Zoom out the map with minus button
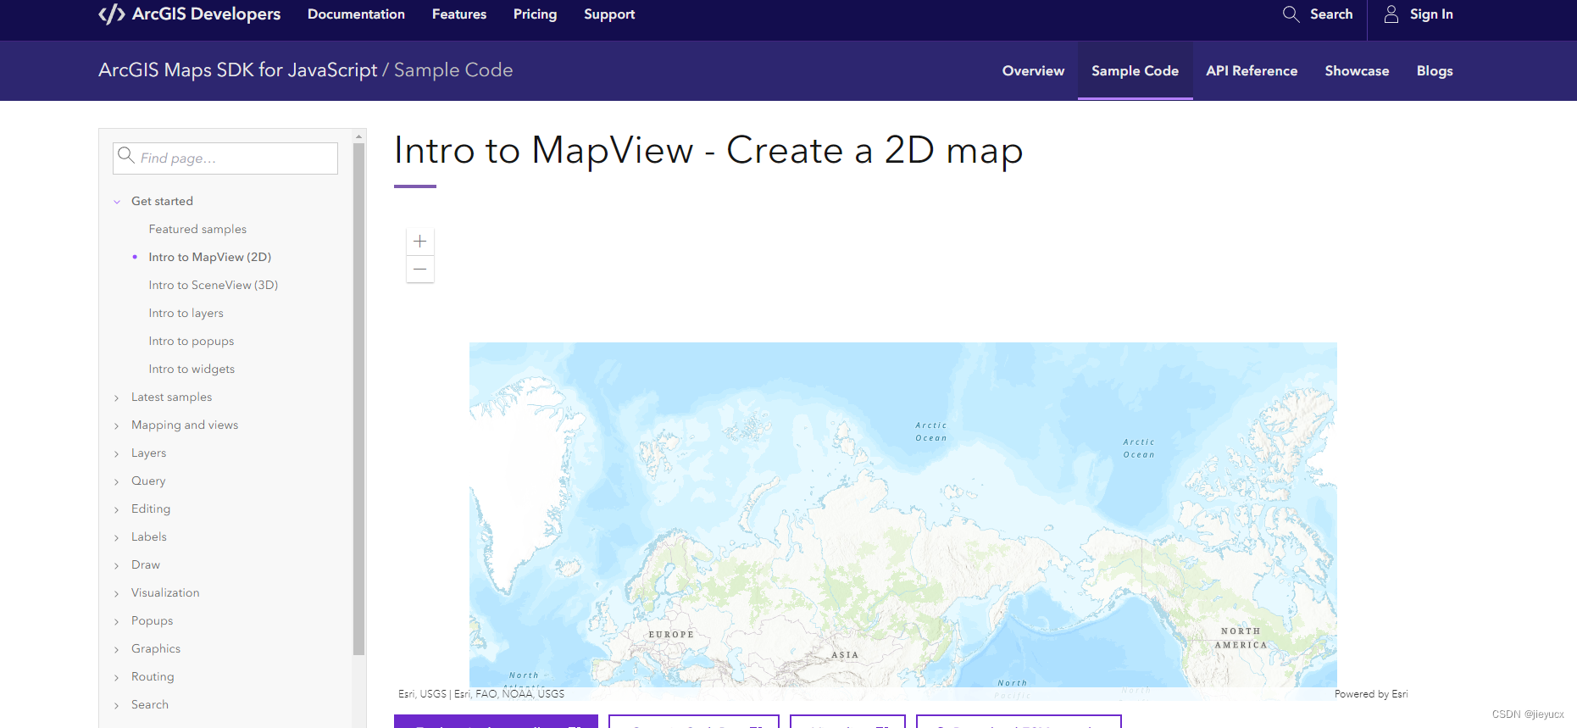Viewport: 1577px width, 728px height. point(420,270)
